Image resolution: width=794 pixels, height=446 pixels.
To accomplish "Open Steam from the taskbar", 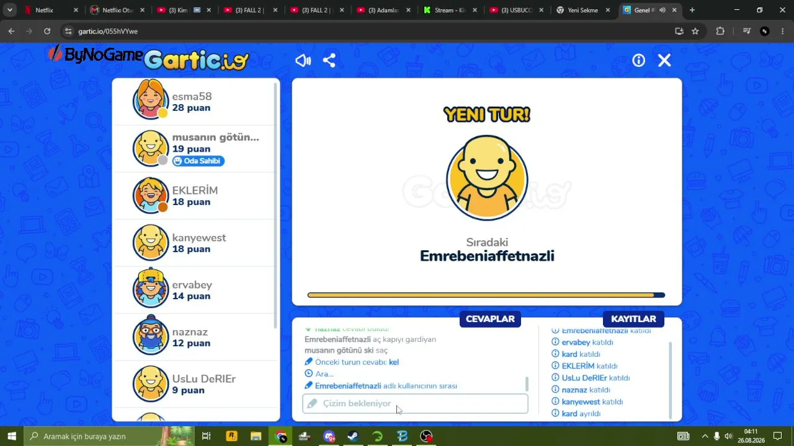I will click(353, 436).
